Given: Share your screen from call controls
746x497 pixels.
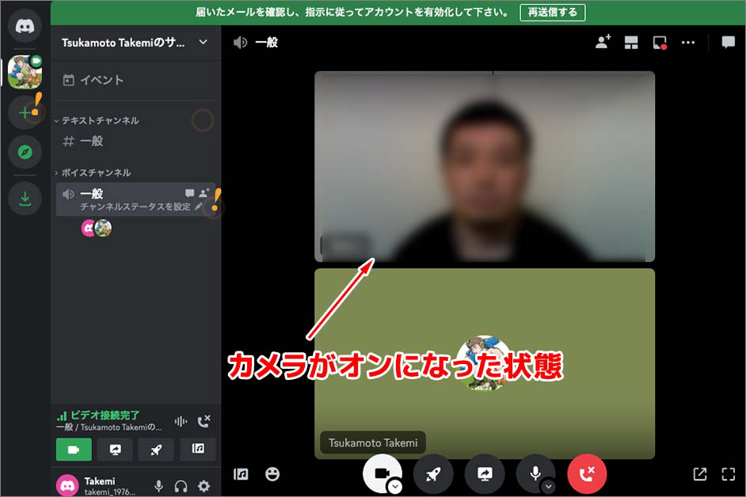Looking at the screenshot, I should (x=485, y=473).
